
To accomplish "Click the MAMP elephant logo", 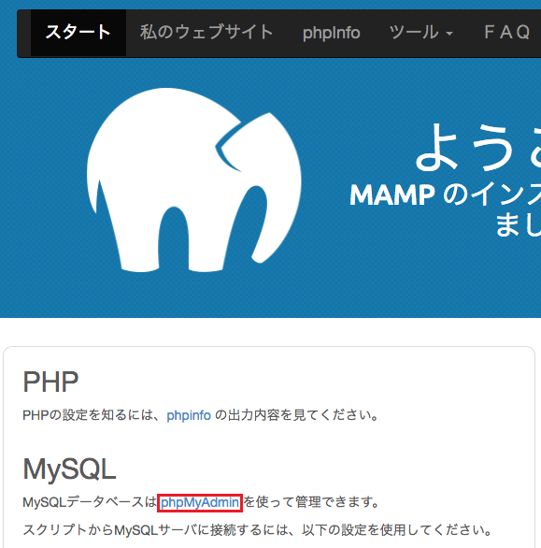I will coord(194,180).
